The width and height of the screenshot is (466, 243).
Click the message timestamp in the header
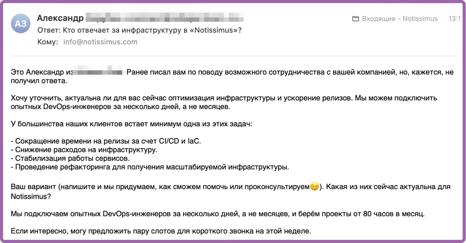pyautogui.click(x=454, y=19)
